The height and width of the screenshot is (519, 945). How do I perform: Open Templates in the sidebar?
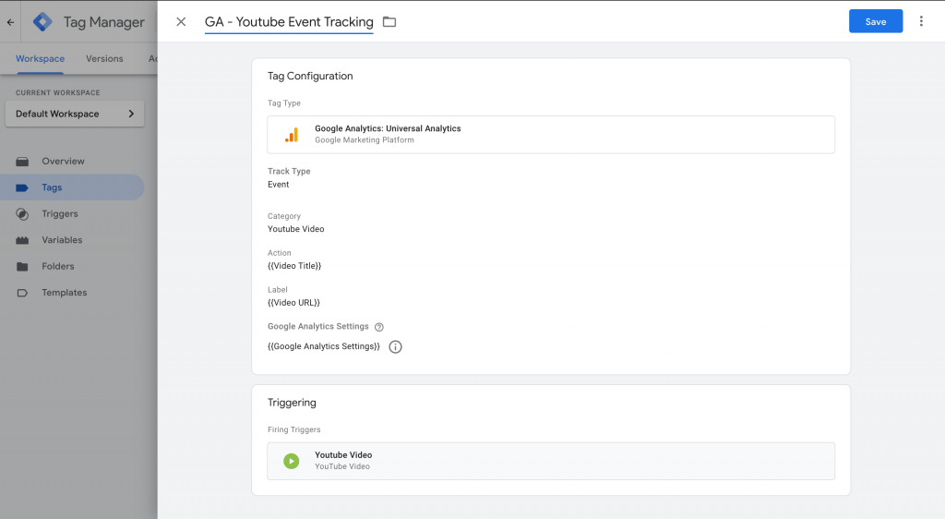[x=65, y=293]
